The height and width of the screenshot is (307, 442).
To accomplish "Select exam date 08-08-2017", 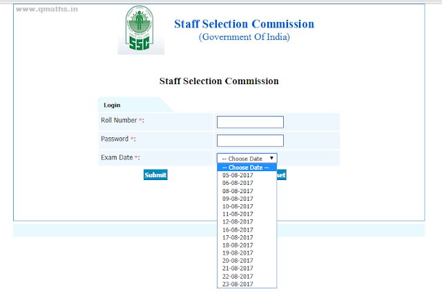I will (x=247, y=191).
